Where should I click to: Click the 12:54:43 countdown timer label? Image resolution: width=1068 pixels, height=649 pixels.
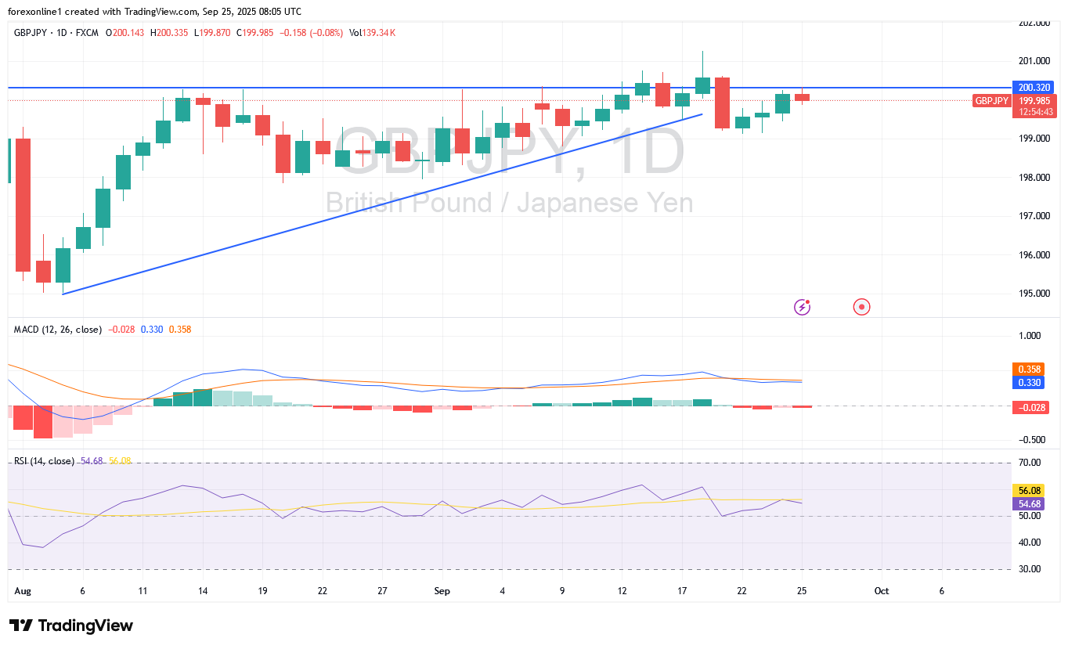(1032, 112)
